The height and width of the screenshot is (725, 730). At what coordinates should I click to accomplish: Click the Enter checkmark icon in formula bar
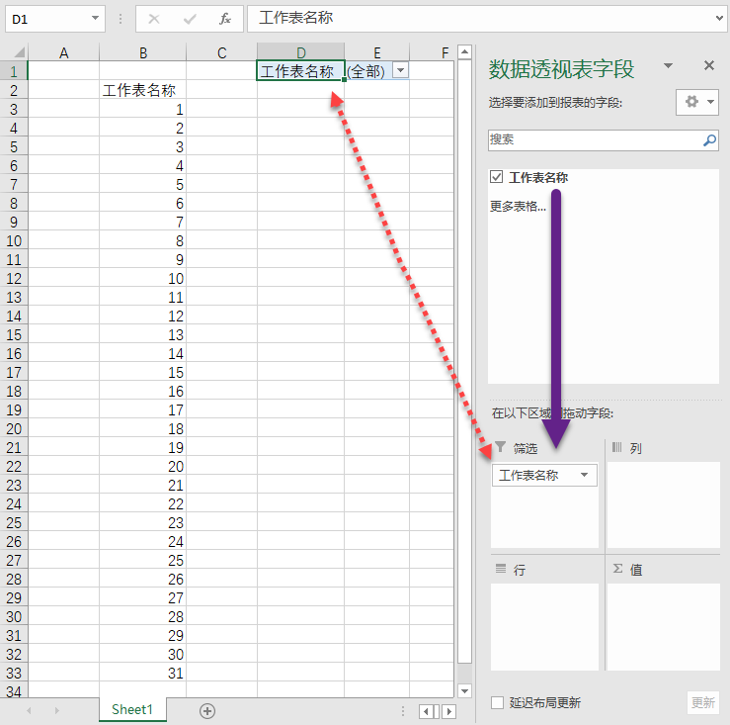[190, 19]
